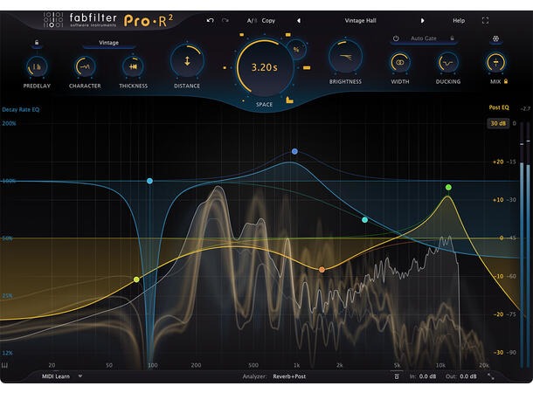Click the resize interface arrows icon

[491, 376]
